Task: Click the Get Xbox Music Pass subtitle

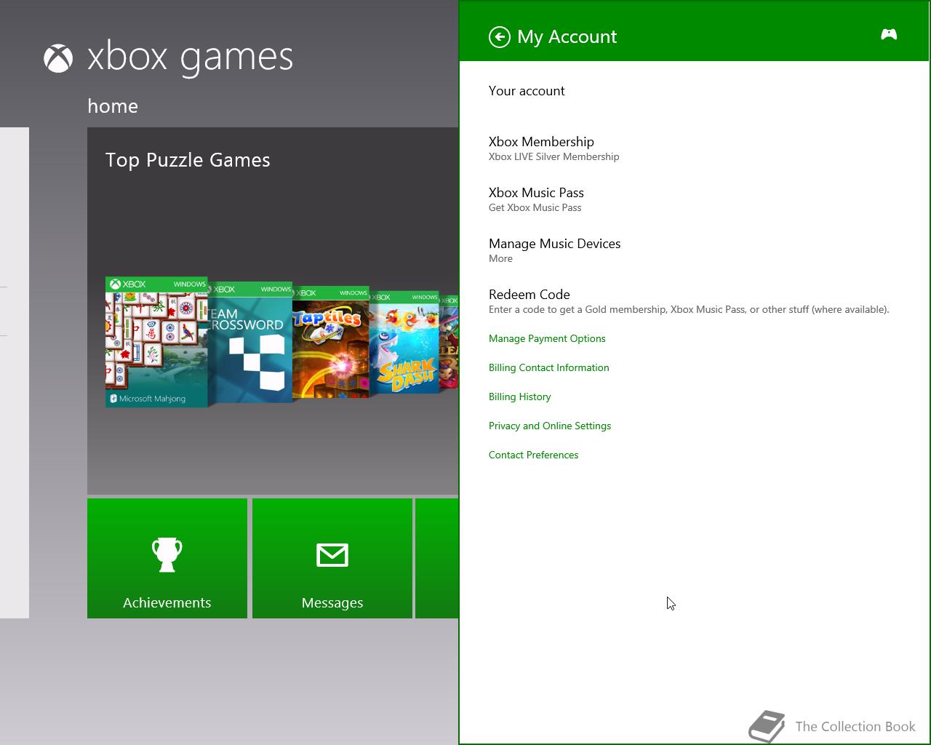Action: click(535, 207)
